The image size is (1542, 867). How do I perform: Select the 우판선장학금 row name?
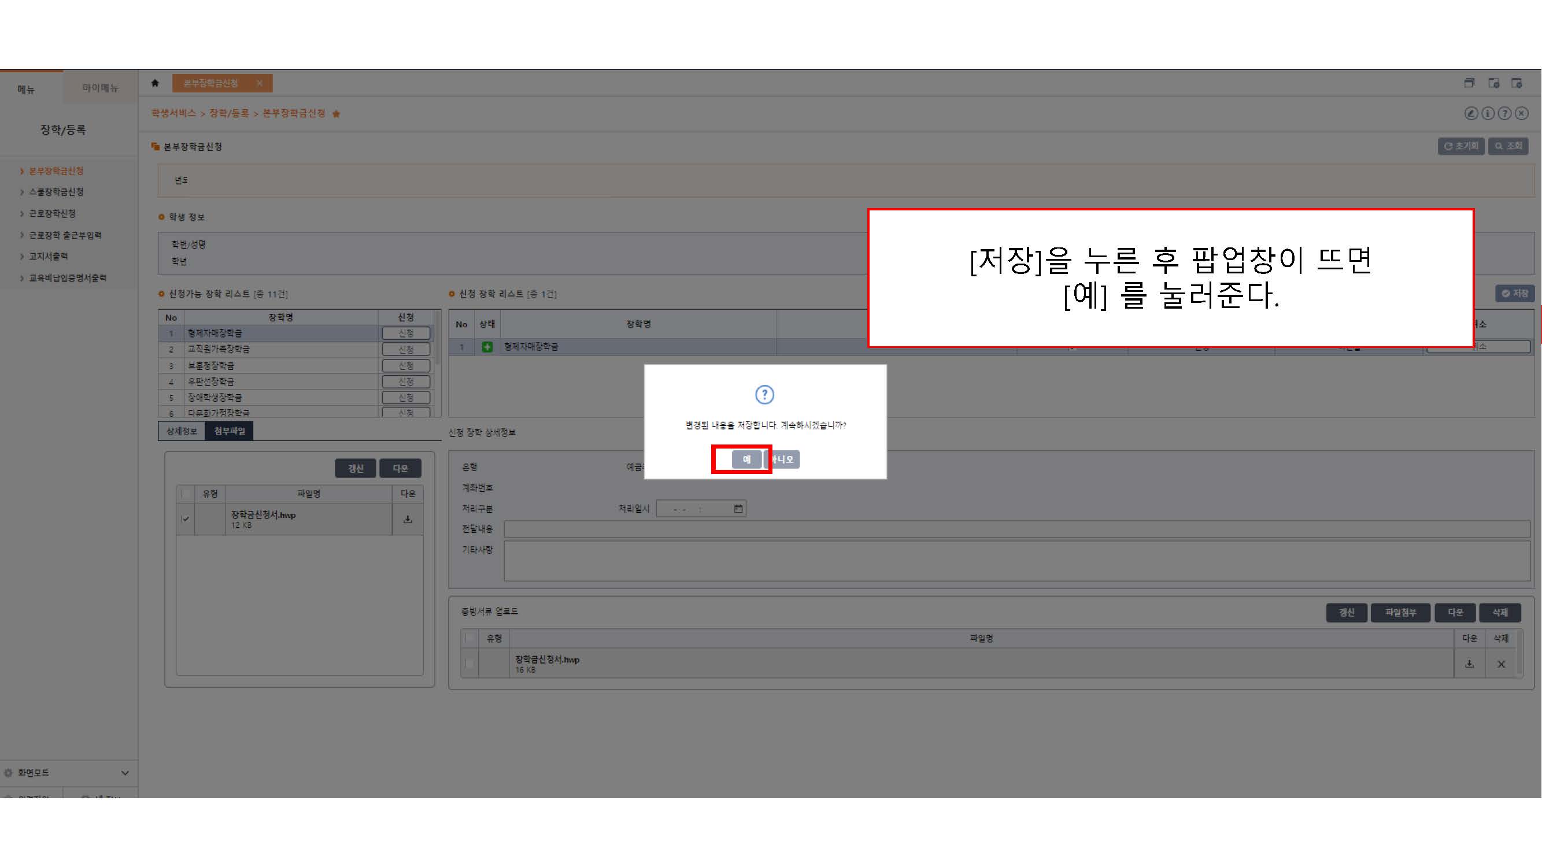click(210, 381)
